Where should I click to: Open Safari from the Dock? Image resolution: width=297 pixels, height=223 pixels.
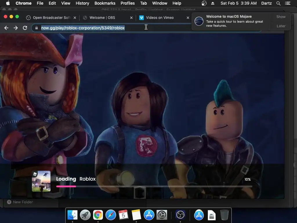[111, 215]
